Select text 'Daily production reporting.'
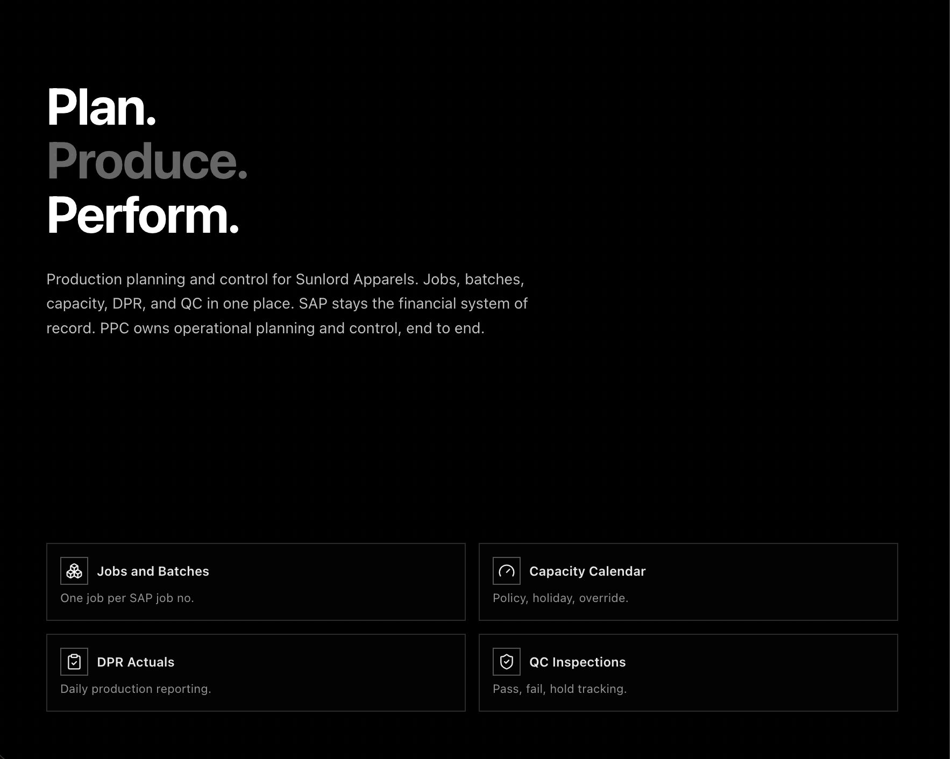The image size is (952, 759). (136, 689)
